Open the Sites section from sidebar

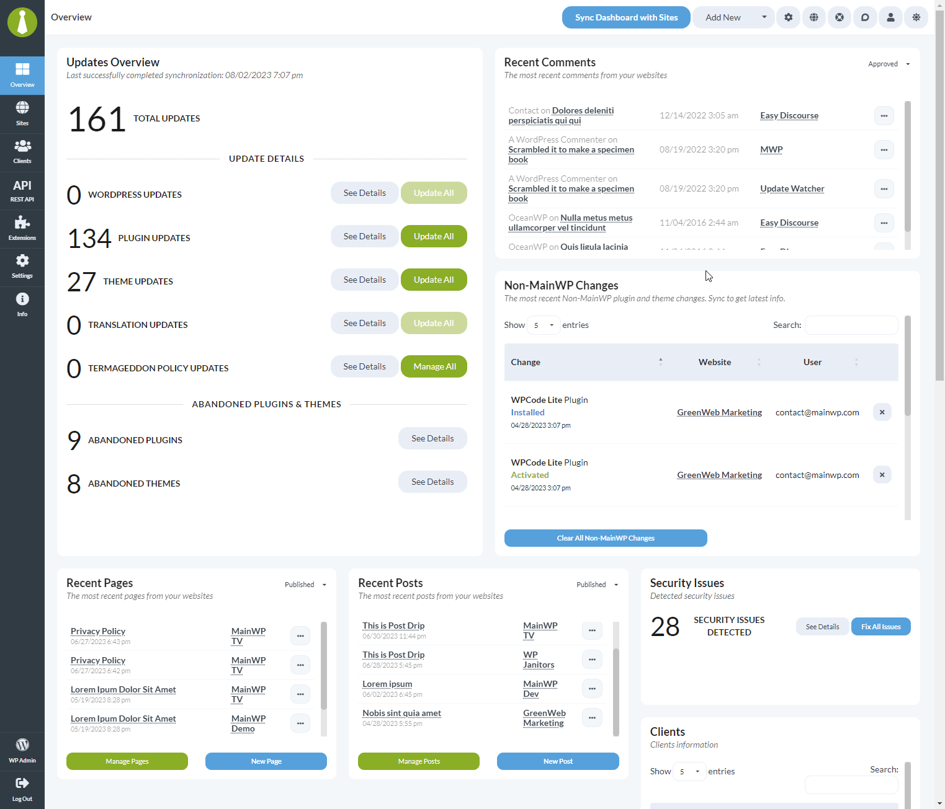(x=22, y=113)
